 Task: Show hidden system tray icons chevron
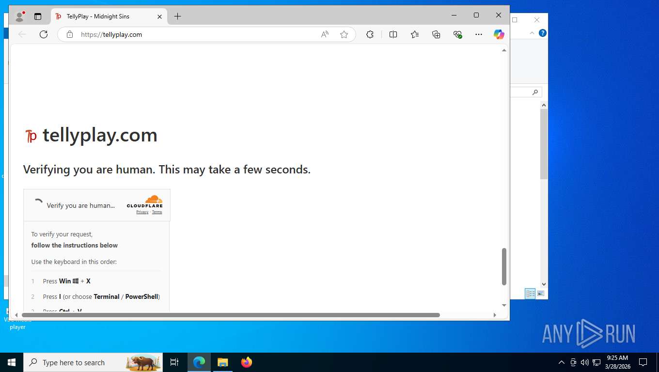click(x=562, y=362)
